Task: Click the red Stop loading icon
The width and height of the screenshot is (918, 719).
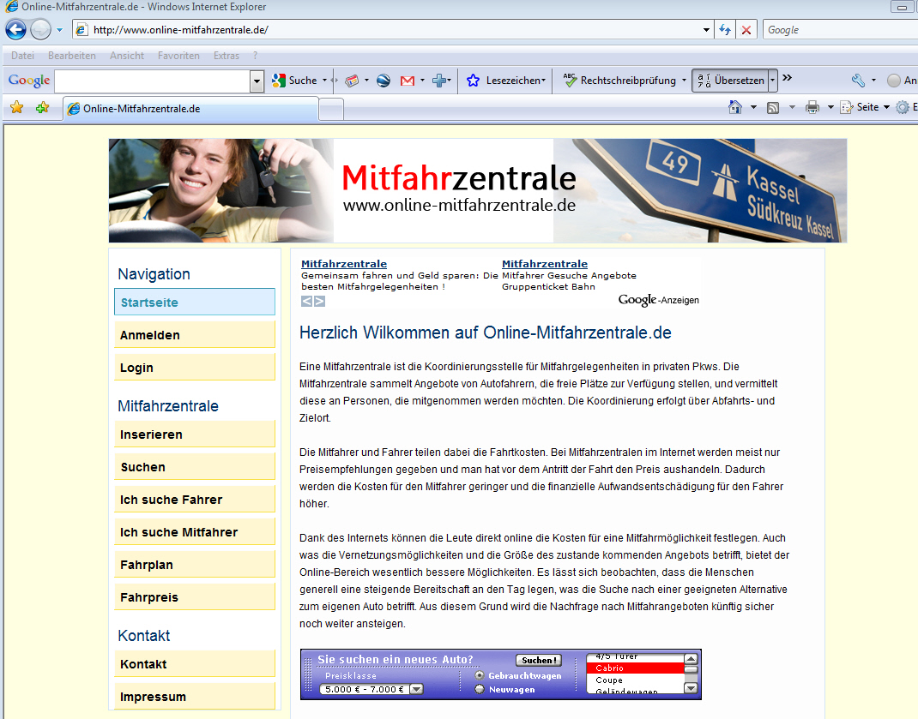Action: (x=746, y=30)
